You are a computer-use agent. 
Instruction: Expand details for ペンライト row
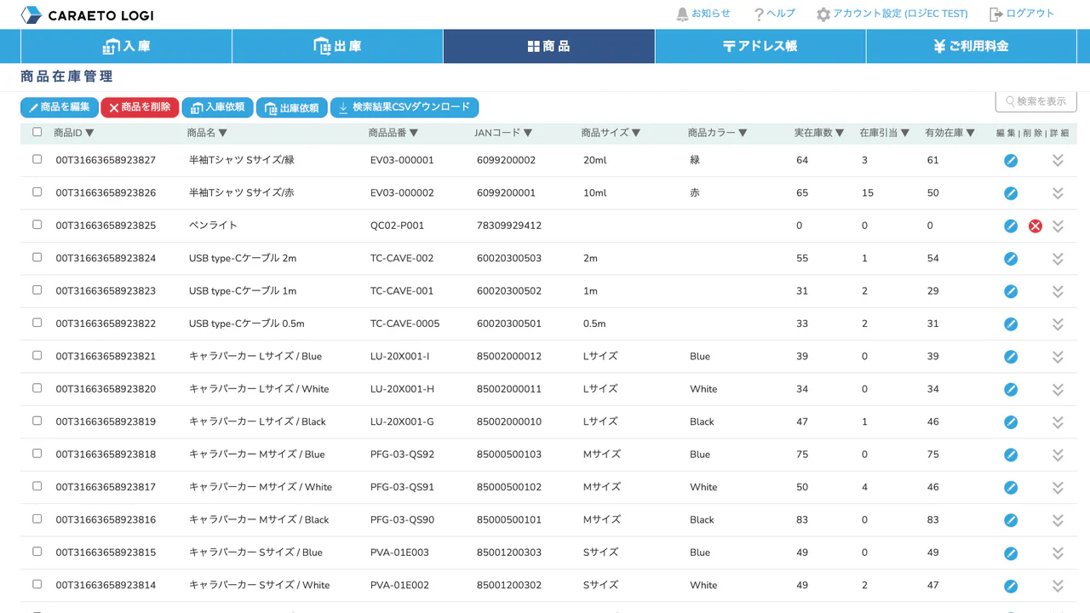click(1058, 226)
